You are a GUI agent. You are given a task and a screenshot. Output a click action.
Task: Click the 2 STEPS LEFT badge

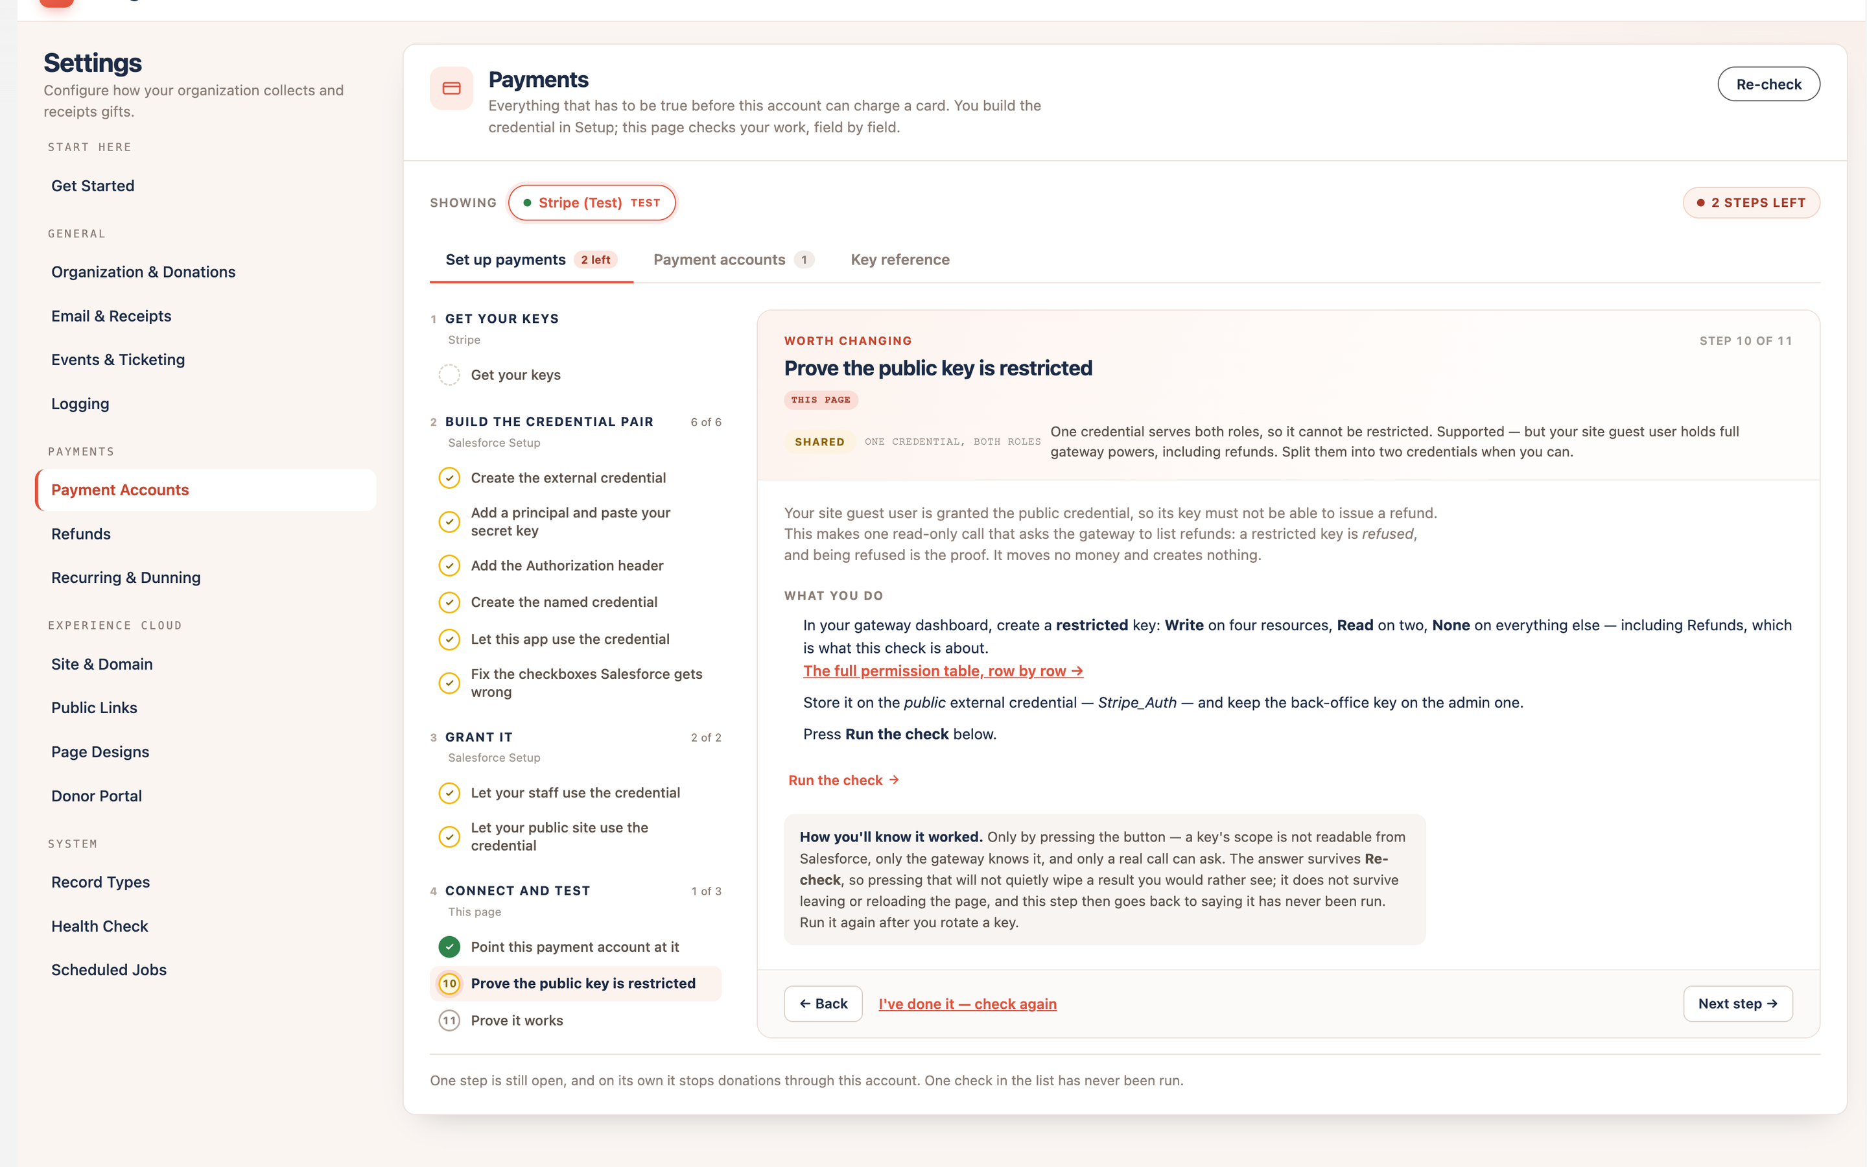point(1751,203)
